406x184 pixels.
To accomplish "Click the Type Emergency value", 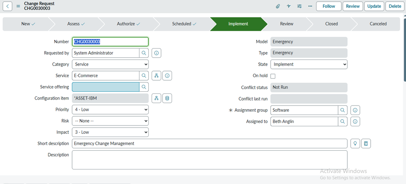I will click(x=309, y=53).
